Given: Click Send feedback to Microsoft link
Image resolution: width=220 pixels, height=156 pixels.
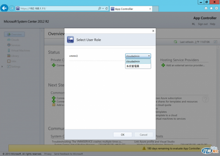Looking at the screenshot, I should [69, 154].
